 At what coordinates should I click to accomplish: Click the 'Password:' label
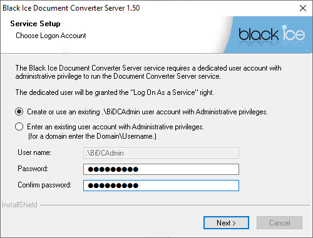(33, 169)
